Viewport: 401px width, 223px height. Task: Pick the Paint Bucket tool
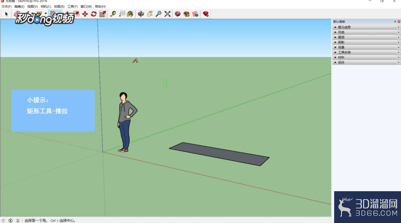(130, 14)
